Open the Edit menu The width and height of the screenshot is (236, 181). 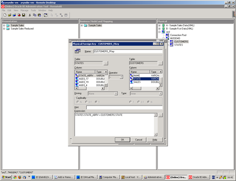point(9,11)
